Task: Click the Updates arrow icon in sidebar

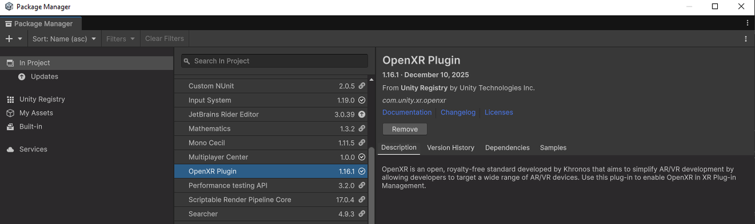Action: [x=22, y=76]
